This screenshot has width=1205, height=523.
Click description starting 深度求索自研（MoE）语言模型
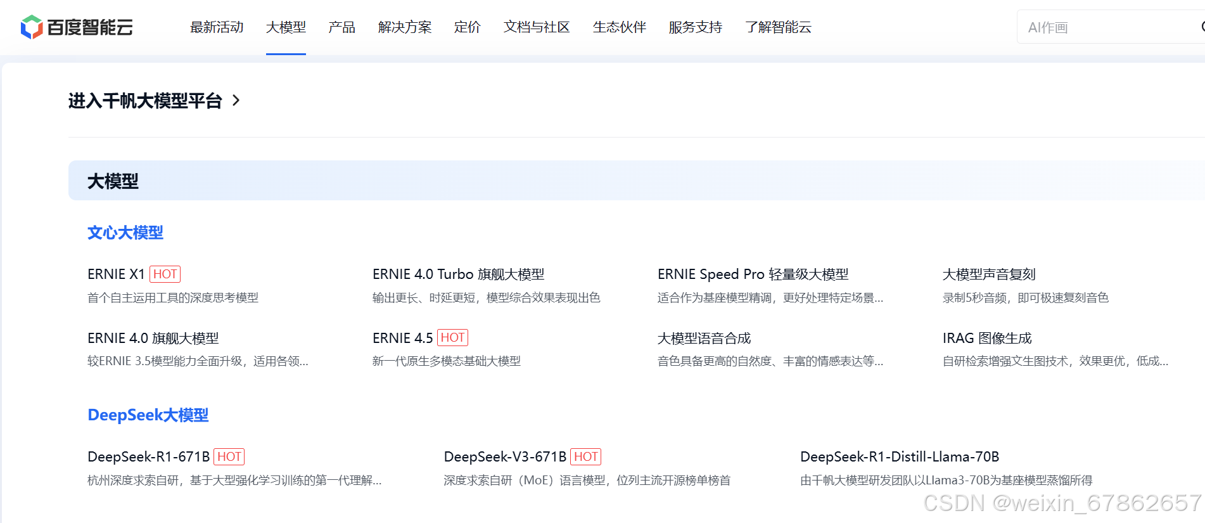(x=587, y=481)
